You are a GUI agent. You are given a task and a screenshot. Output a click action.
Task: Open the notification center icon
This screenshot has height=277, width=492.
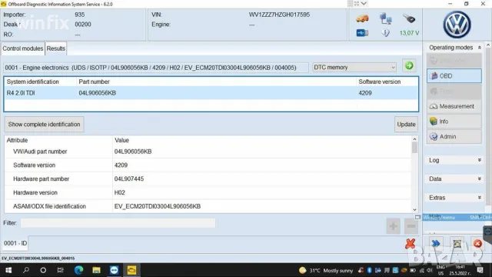(480, 270)
